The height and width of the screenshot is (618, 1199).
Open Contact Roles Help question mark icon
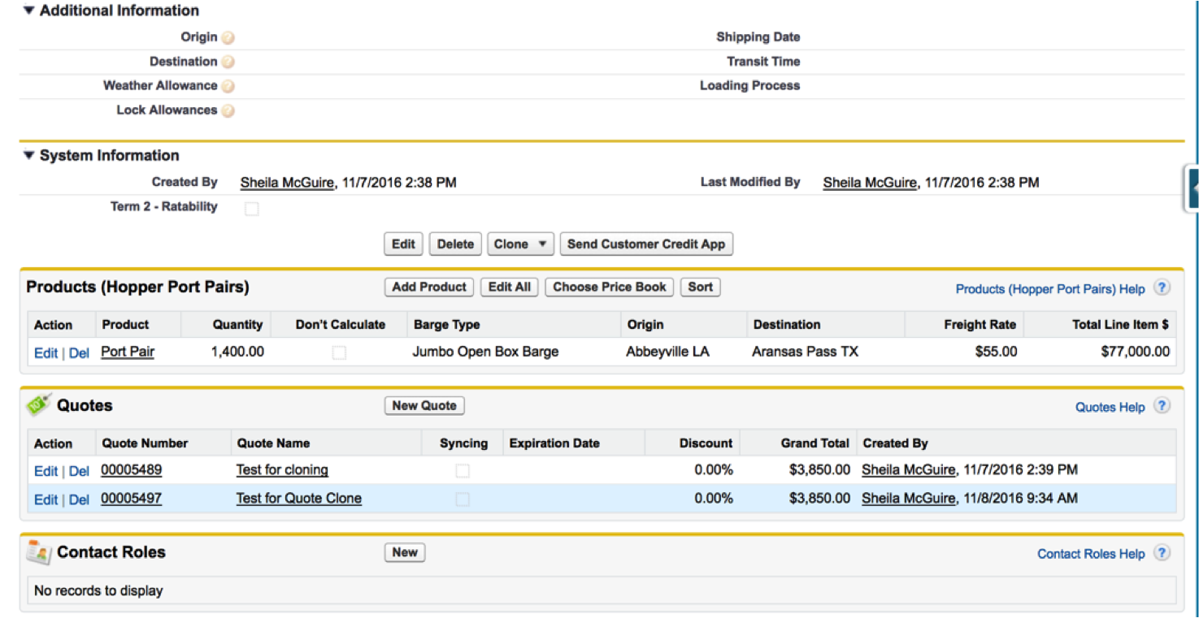(x=1162, y=553)
